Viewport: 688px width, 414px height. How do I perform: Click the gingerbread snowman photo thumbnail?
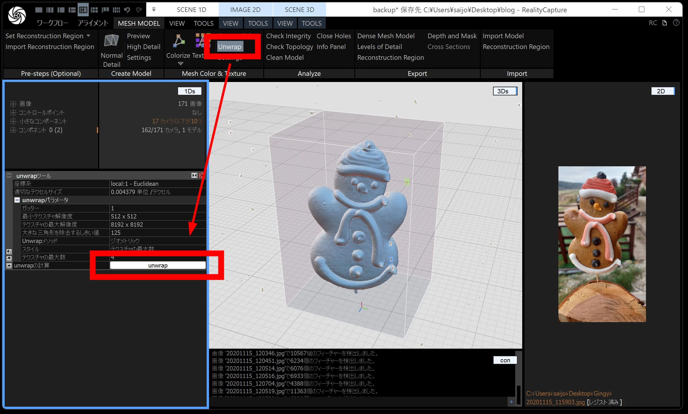pos(602,244)
